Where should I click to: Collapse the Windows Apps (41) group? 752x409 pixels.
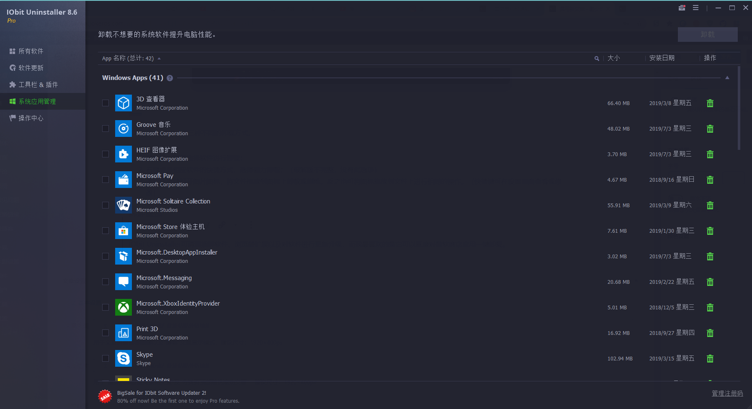[727, 78]
